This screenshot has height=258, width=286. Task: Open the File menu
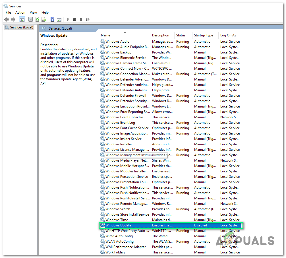point(8,13)
